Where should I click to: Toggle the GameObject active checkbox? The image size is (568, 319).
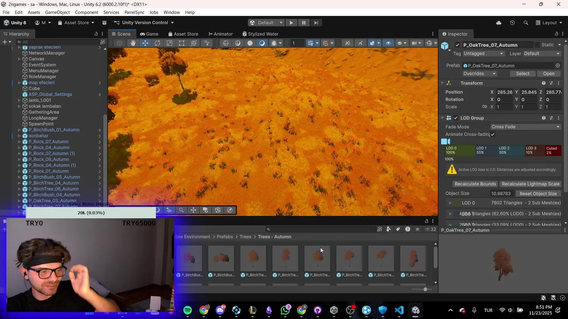click(458, 45)
